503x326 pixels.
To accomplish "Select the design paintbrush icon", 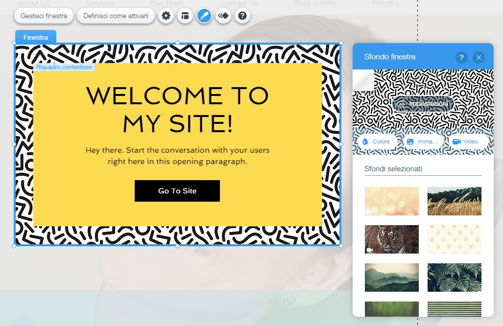I will (x=204, y=16).
